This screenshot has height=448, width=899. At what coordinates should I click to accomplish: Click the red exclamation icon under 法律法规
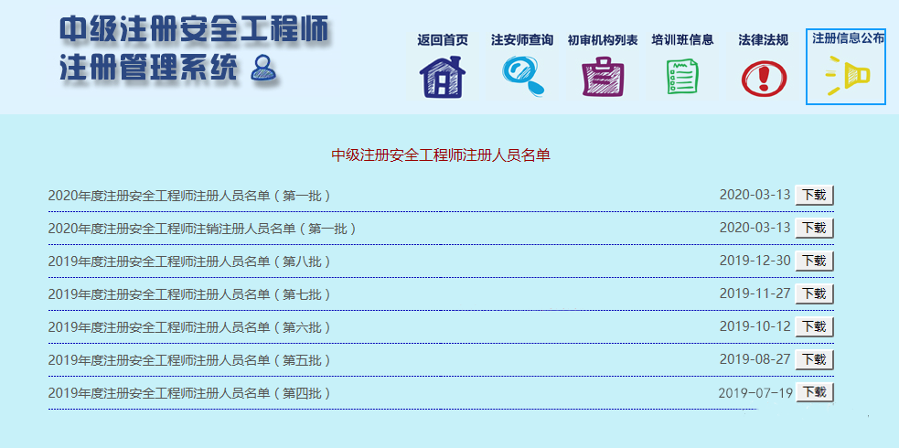coord(764,79)
